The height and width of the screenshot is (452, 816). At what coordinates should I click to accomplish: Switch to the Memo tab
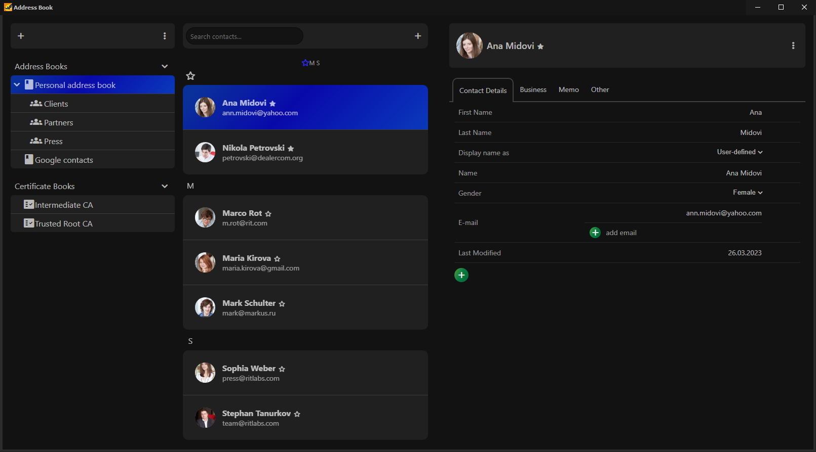coord(568,89)
